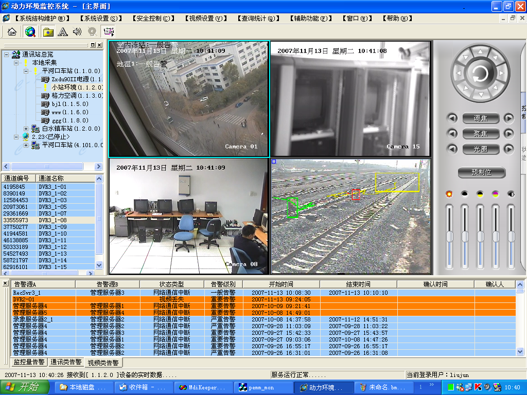Image resolution: width=527 pixels, height=395 pixels.
Task: Click the 告警级别 column header
Action: [223, 284]
